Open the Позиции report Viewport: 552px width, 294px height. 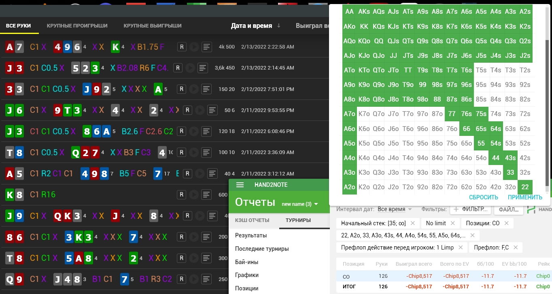(247, 288)
